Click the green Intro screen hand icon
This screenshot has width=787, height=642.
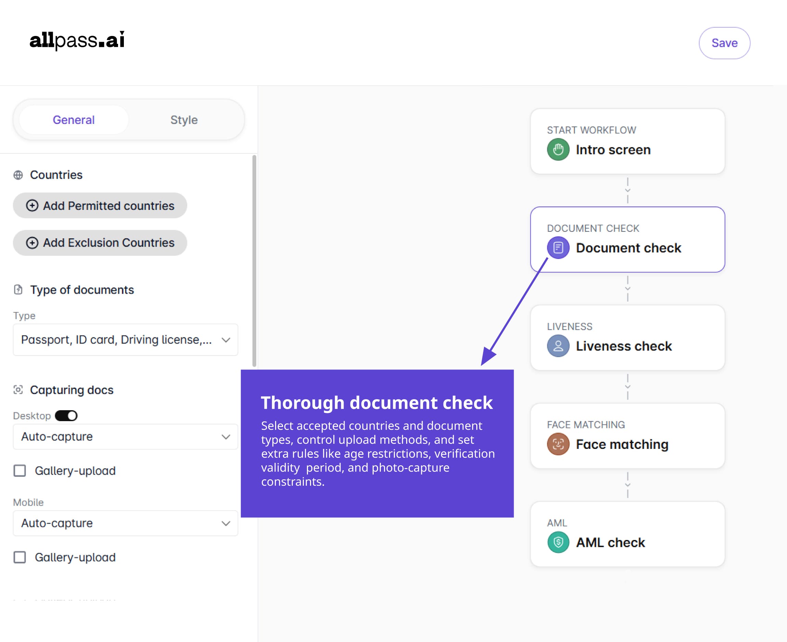558,149
